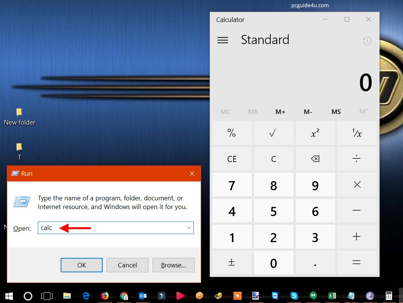The width and height of the screenshot is (403, 303).
Task: Click the MS memory store button
Action: coord(336,112)
